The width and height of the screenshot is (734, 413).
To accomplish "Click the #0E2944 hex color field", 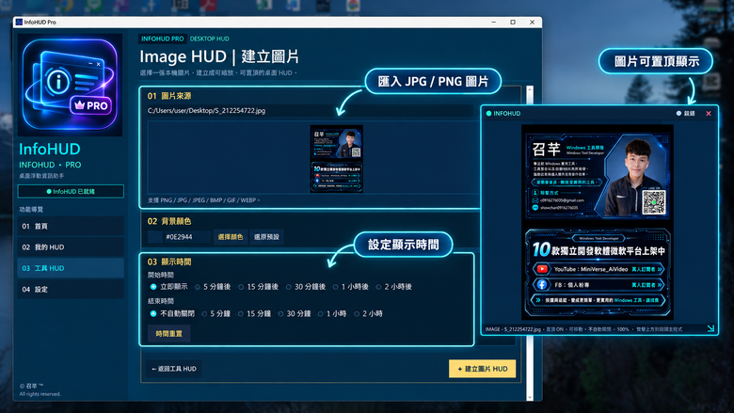I will click(x=186, y=237).
